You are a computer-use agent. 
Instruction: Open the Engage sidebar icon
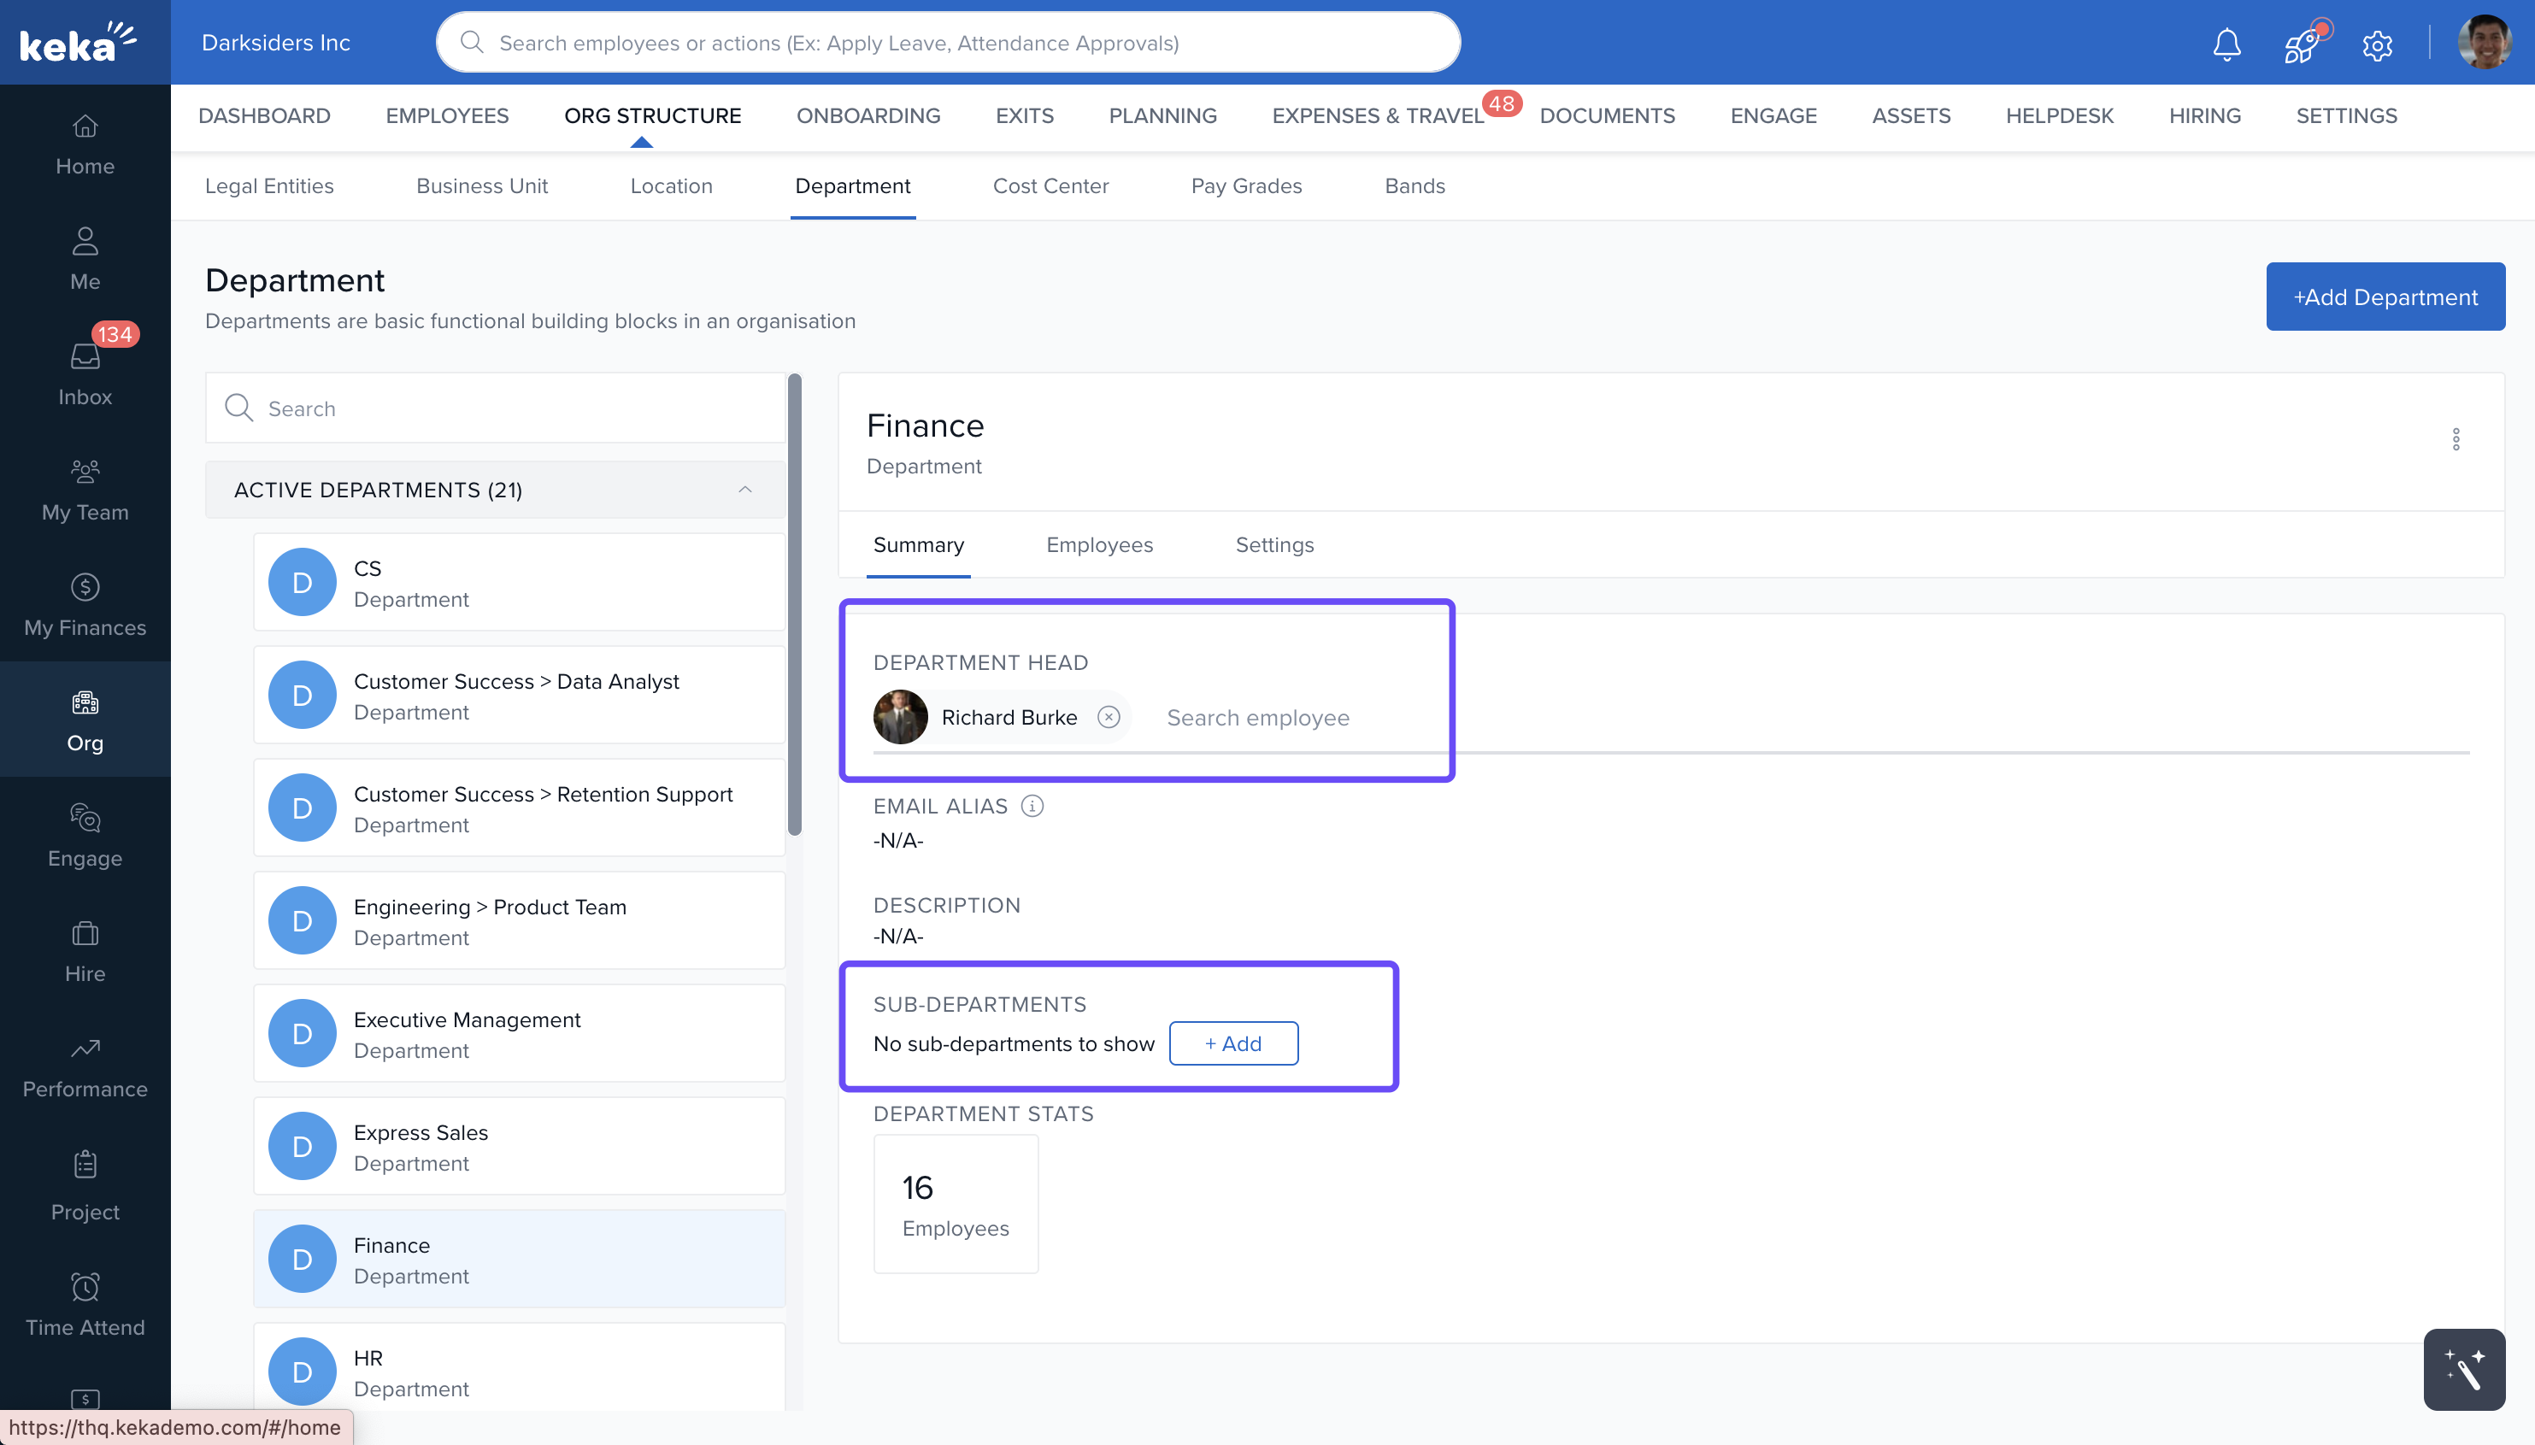pos(85,835)
